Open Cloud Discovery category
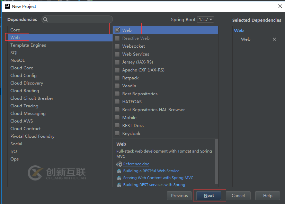Screen dimensions: 285x204 tap(60, 83)
